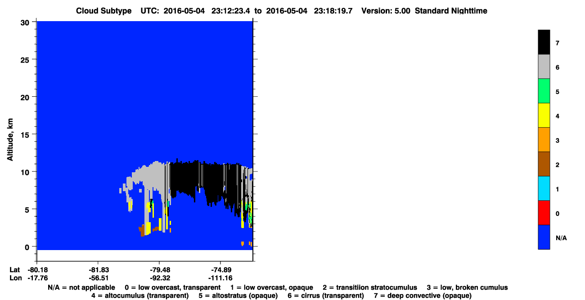Click the latitude value '-79.48'
Screen dimensions: 585x300
(160, 270)
